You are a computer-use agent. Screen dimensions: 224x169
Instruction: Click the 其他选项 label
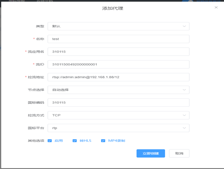[x=36, y=141]
